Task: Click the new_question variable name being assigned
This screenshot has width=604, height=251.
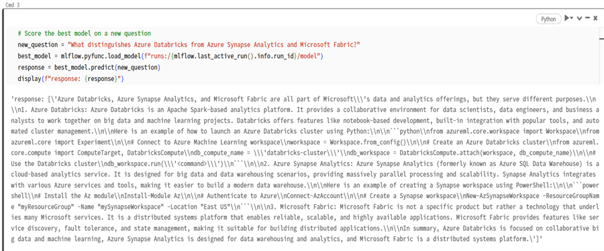Action: pos(38,45)
